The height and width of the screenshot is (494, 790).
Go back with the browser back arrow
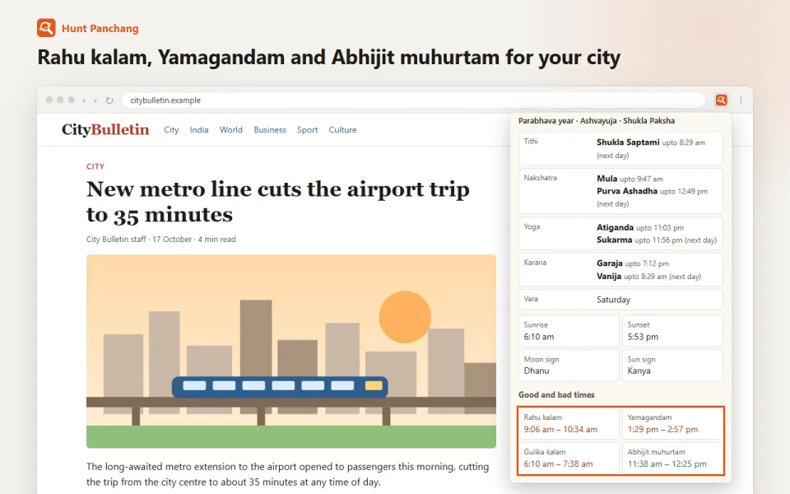pyautogui.click(x=84, y=100)
